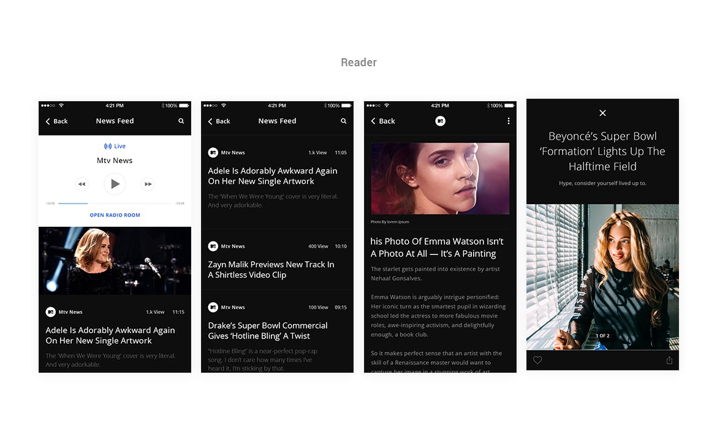717x431 pixels.
Task: Click the OPEN RADIO ROOM link
Action: coord(115,215)
